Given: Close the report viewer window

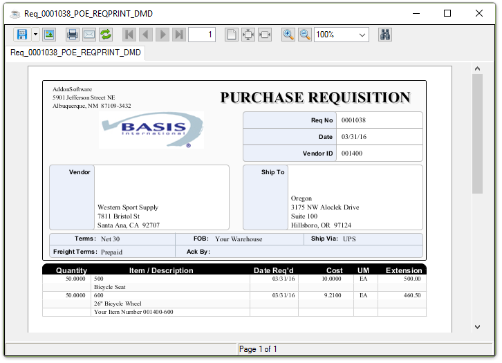Looking at the screenshot, I should click(479, 13).
